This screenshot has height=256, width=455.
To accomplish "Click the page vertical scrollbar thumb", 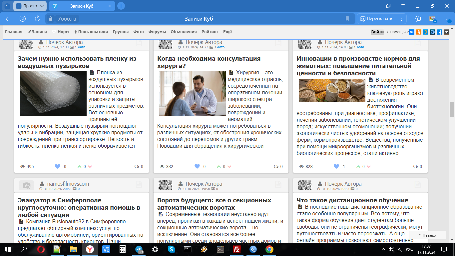I will 452,110.
